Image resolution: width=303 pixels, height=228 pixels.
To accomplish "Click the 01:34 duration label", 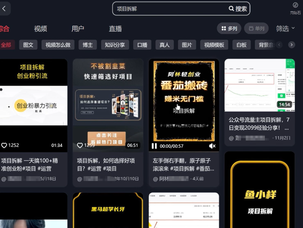I will click(57, 145).
